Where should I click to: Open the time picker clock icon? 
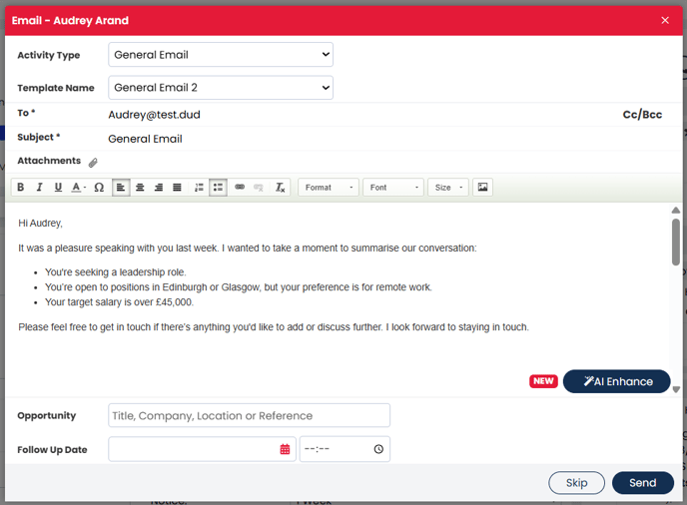[x=378, y=449]
